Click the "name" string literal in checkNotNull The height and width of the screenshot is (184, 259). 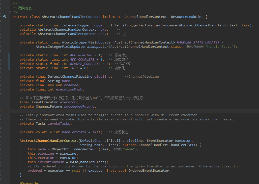click(x=129, y=150)
